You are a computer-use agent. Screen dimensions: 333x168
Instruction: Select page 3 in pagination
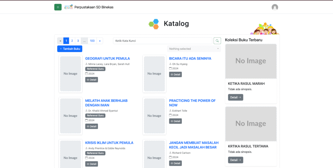coord(78,41)
